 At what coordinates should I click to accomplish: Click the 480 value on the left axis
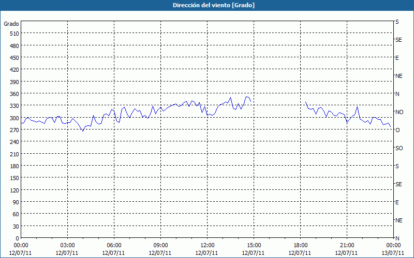(14, 46)
